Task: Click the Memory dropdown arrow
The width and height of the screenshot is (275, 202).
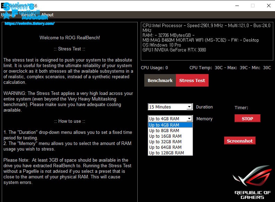Action: pos(189,119)
